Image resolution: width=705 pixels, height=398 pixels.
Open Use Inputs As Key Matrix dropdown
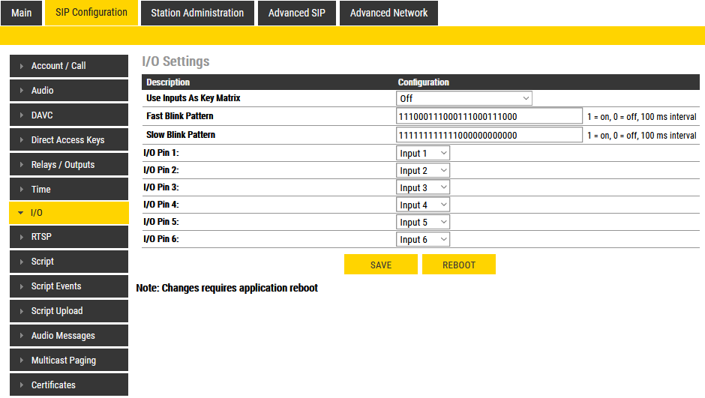(463, 98)
